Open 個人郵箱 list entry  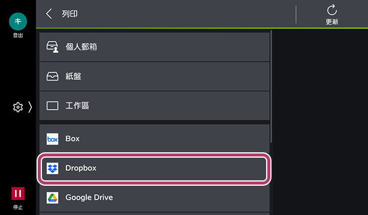click(x=155, y=47)
